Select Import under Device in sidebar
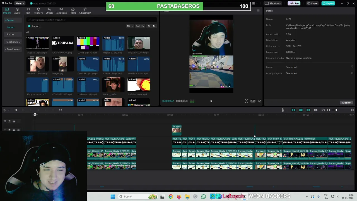The width and height of the screenshot is (357, 201). pos(11,27)
